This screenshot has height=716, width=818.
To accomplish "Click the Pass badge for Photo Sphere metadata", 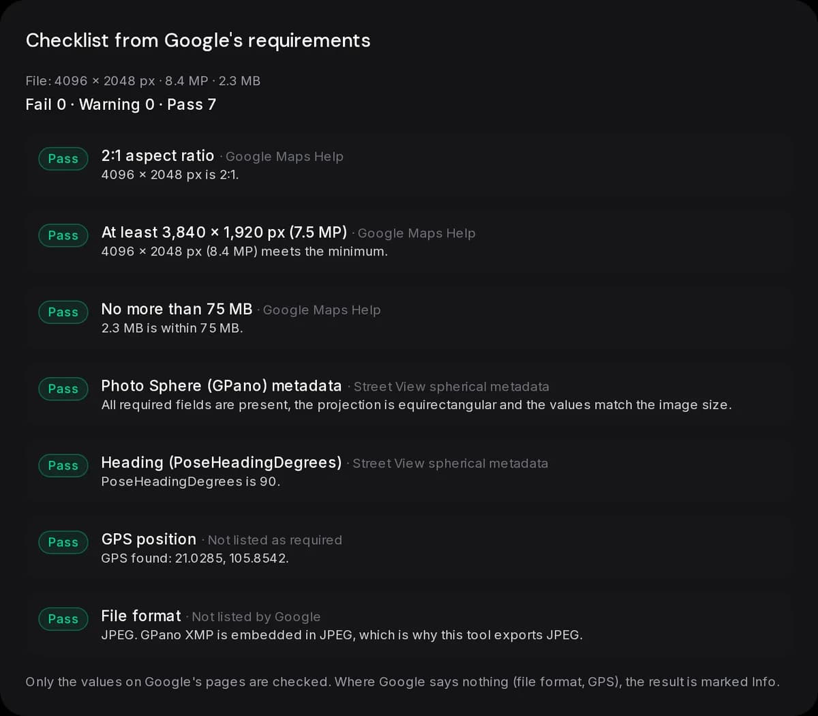I will coord(63,389).
